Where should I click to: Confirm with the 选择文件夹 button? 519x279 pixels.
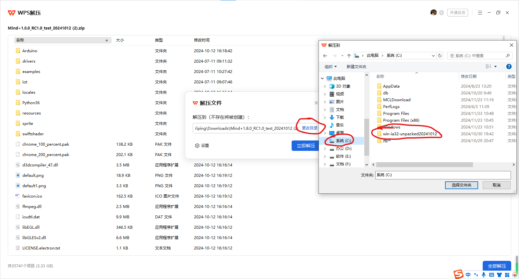tap(462, 185)
